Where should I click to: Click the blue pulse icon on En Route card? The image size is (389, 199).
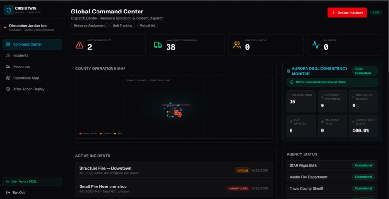(316, 45)
